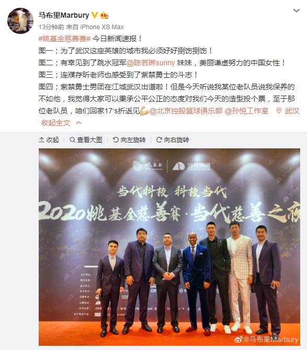The image size is (307, 350).
Task: Click the 查看大图 view large image button
Action: coord(86,139)
